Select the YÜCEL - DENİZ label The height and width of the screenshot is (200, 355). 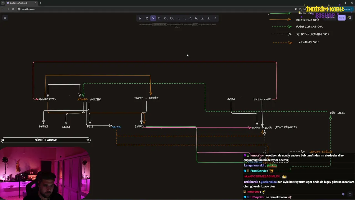pos(146,98)
